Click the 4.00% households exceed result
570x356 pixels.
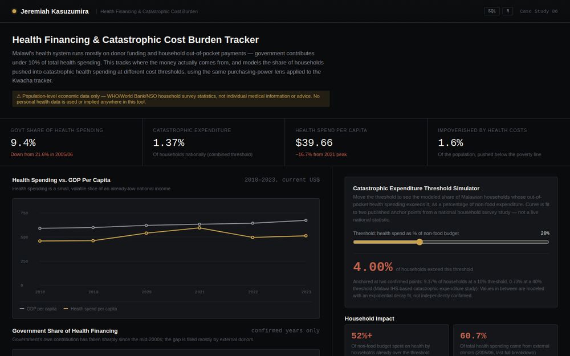pyautogui.click(x=373, y=267)
